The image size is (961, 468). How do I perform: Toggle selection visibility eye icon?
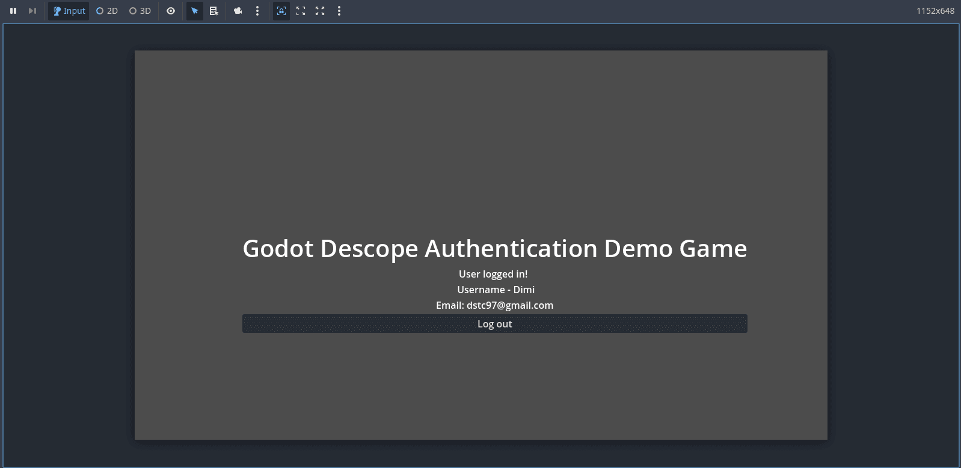pos(171,11)
